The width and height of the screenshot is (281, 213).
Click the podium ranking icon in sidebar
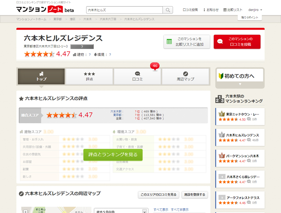[220, 99]
